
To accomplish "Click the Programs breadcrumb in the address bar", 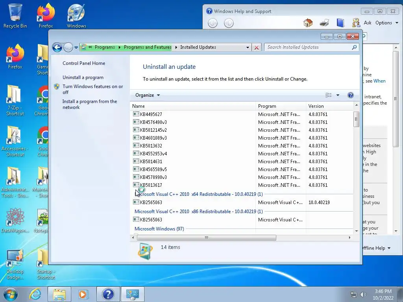I will [105, 47].
